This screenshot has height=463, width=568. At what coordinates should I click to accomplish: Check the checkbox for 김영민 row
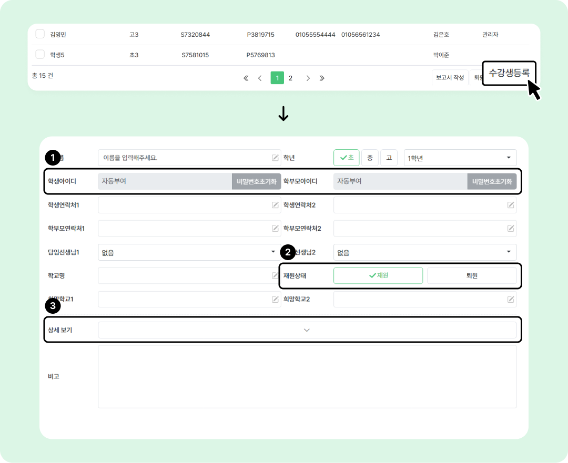pos(40,35)
